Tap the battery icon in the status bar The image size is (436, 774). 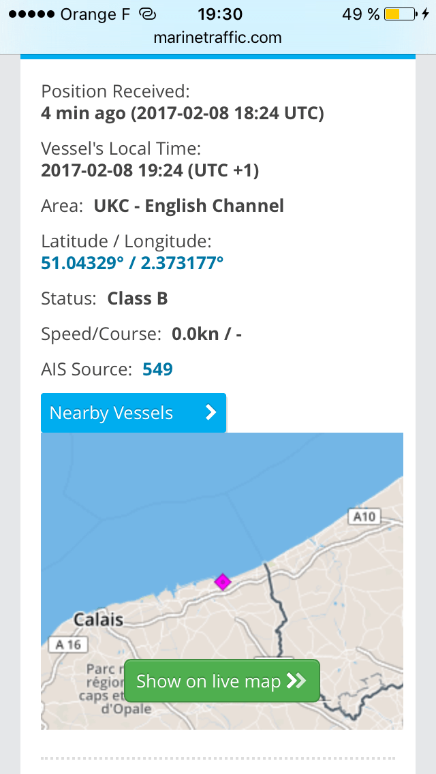coord(400,14)
